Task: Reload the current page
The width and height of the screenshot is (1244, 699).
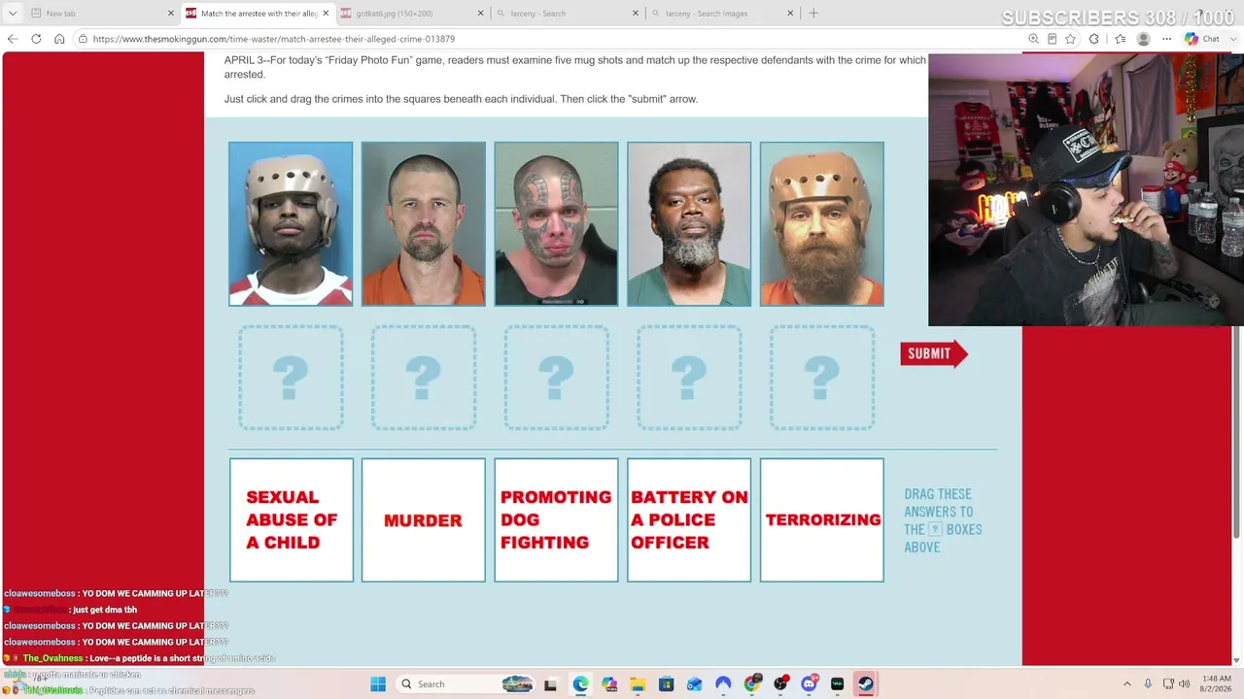Action: 36,39
